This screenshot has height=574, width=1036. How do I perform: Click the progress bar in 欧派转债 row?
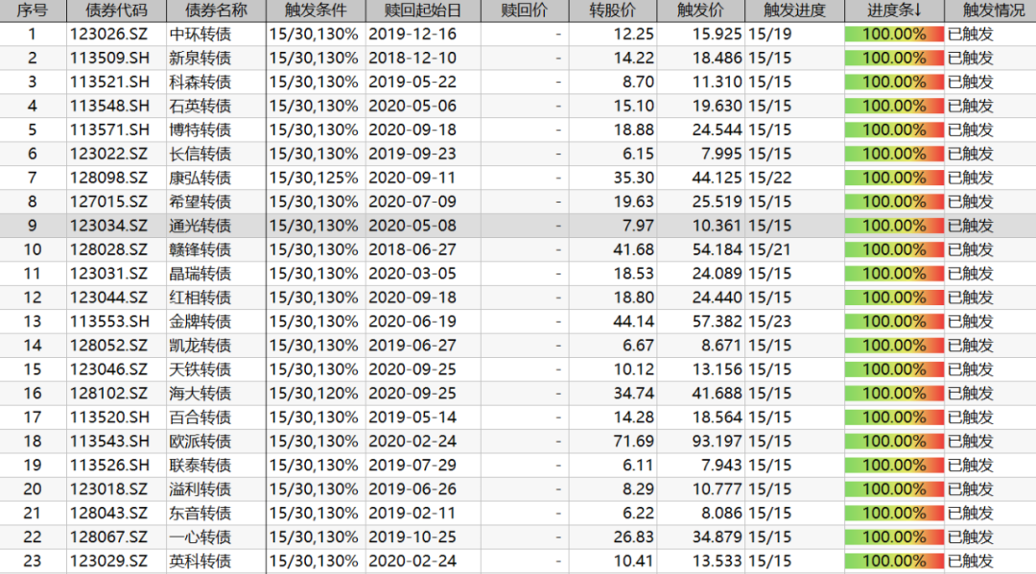click(x=894, y=442)
